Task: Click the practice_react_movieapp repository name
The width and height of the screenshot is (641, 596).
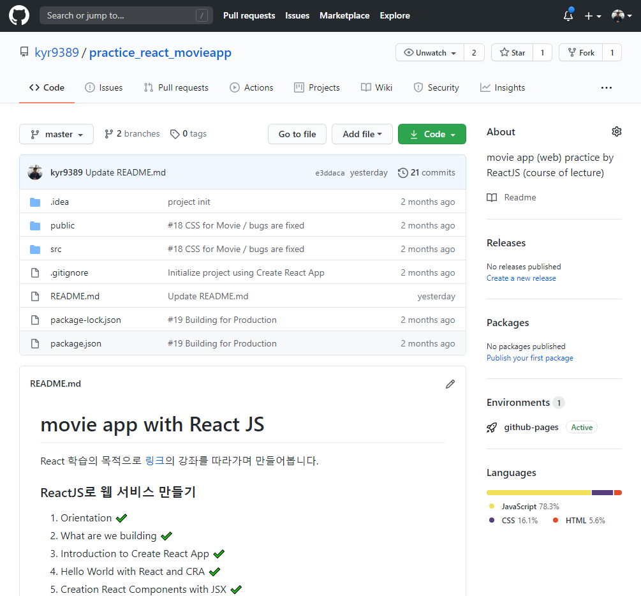Action: pos(160,52)
